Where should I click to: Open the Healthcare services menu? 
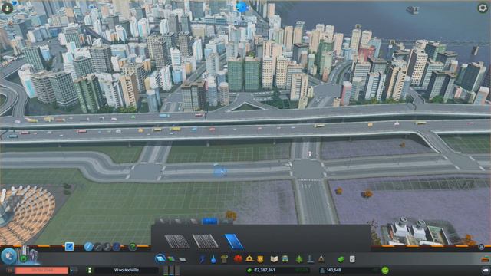238,259
